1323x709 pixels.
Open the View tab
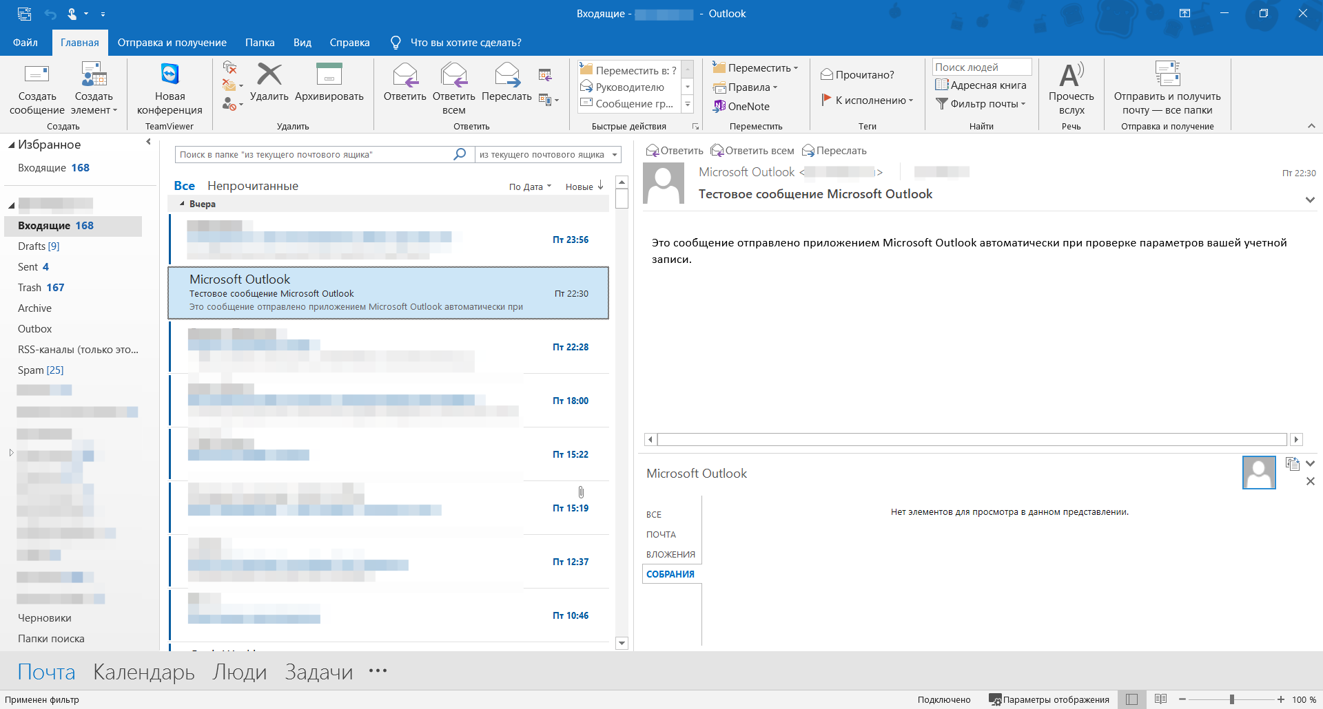(x=302, y=42)
